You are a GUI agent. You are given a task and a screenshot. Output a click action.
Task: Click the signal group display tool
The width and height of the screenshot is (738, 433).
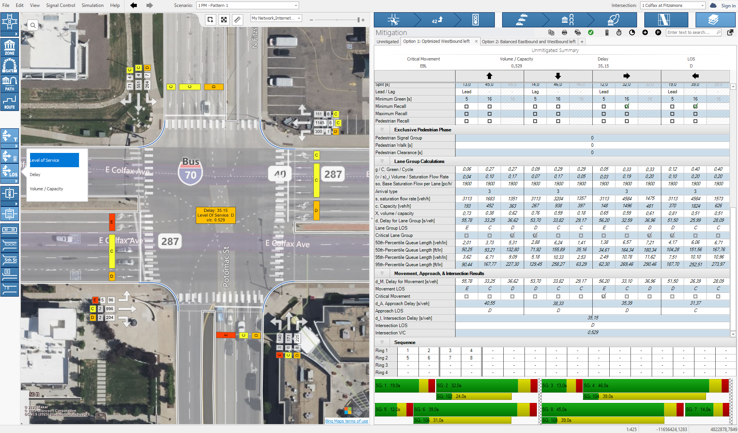pos(10,194)
